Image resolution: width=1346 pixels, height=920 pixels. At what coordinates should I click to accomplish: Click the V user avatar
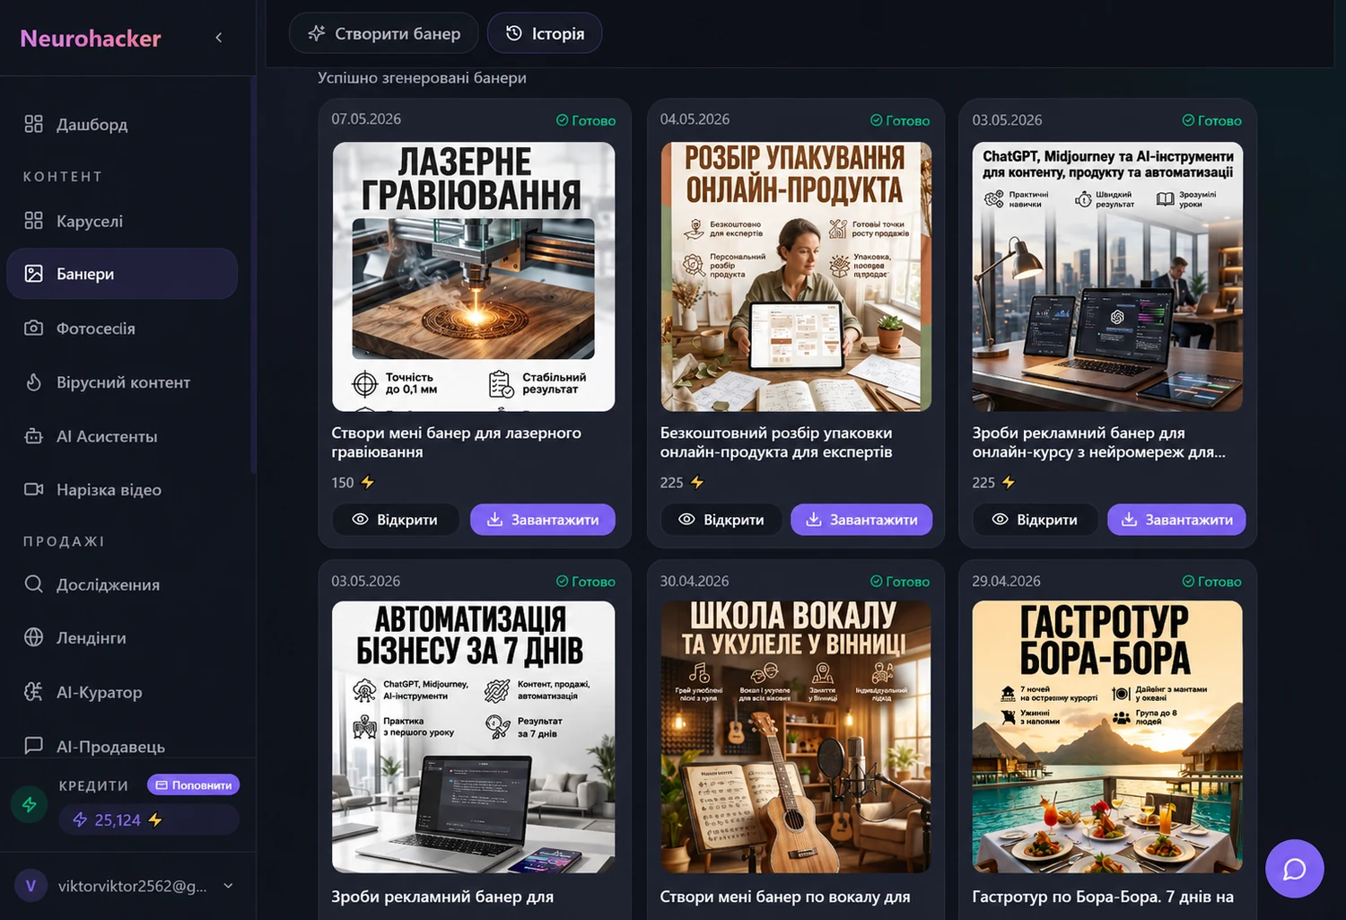[x=31, y=886]
